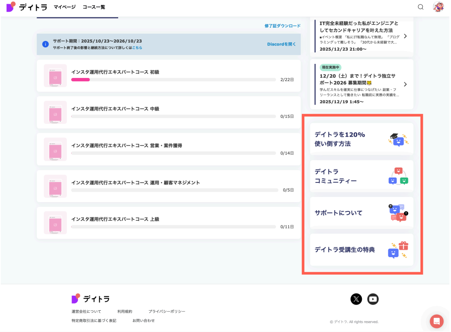Open the 営業・案件獲得 course thumbnail
The image size is (451, 332).
tap(55, 149)
